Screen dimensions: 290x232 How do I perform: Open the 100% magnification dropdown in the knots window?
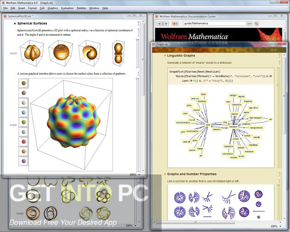pyautogui.click(x=131, y=226)
